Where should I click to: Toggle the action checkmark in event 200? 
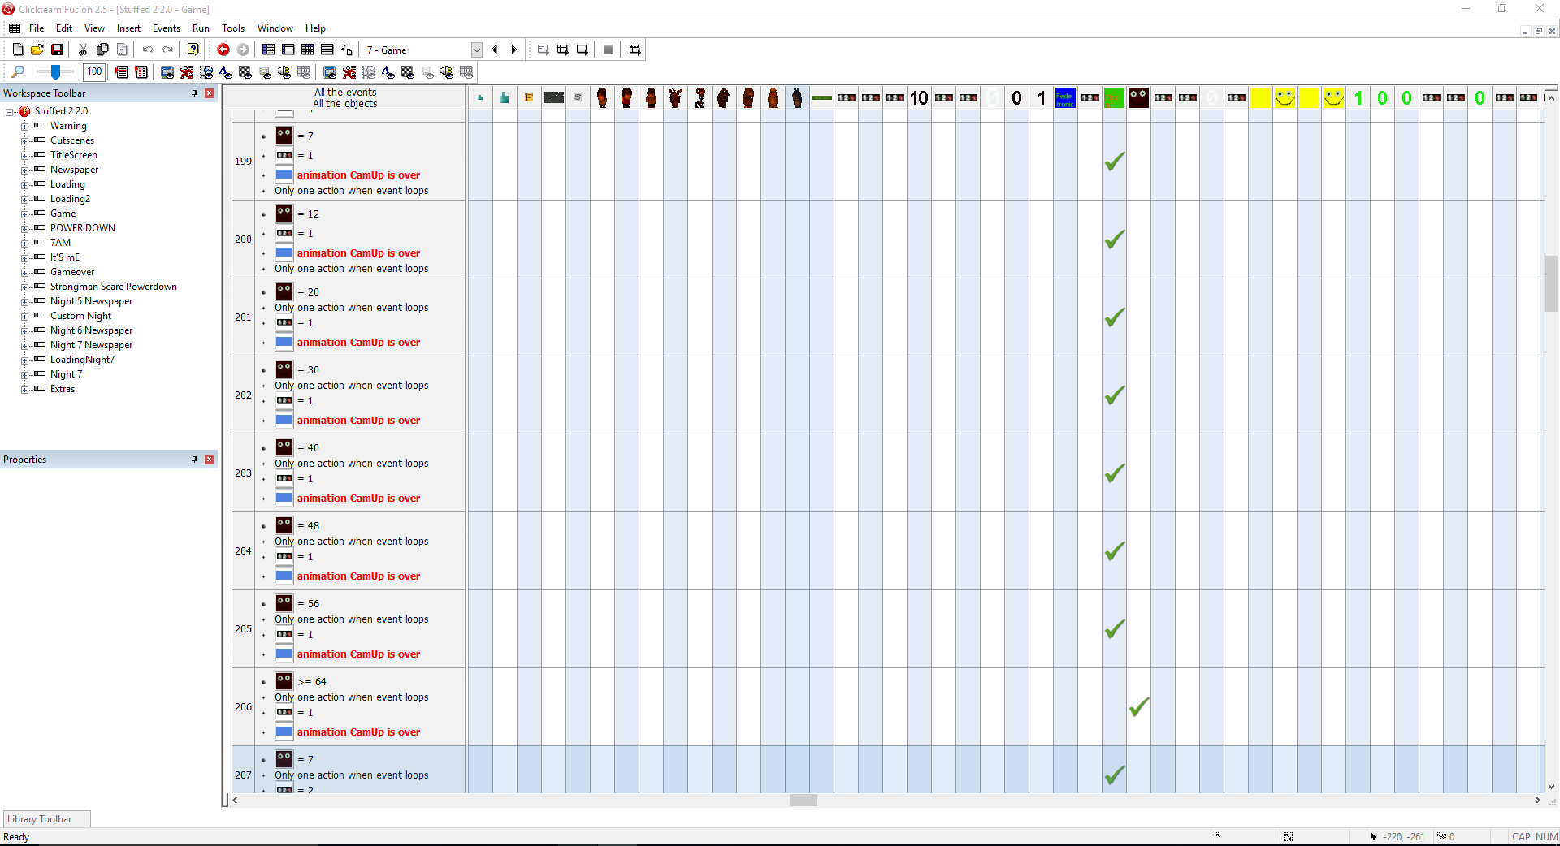[1115, 240]
